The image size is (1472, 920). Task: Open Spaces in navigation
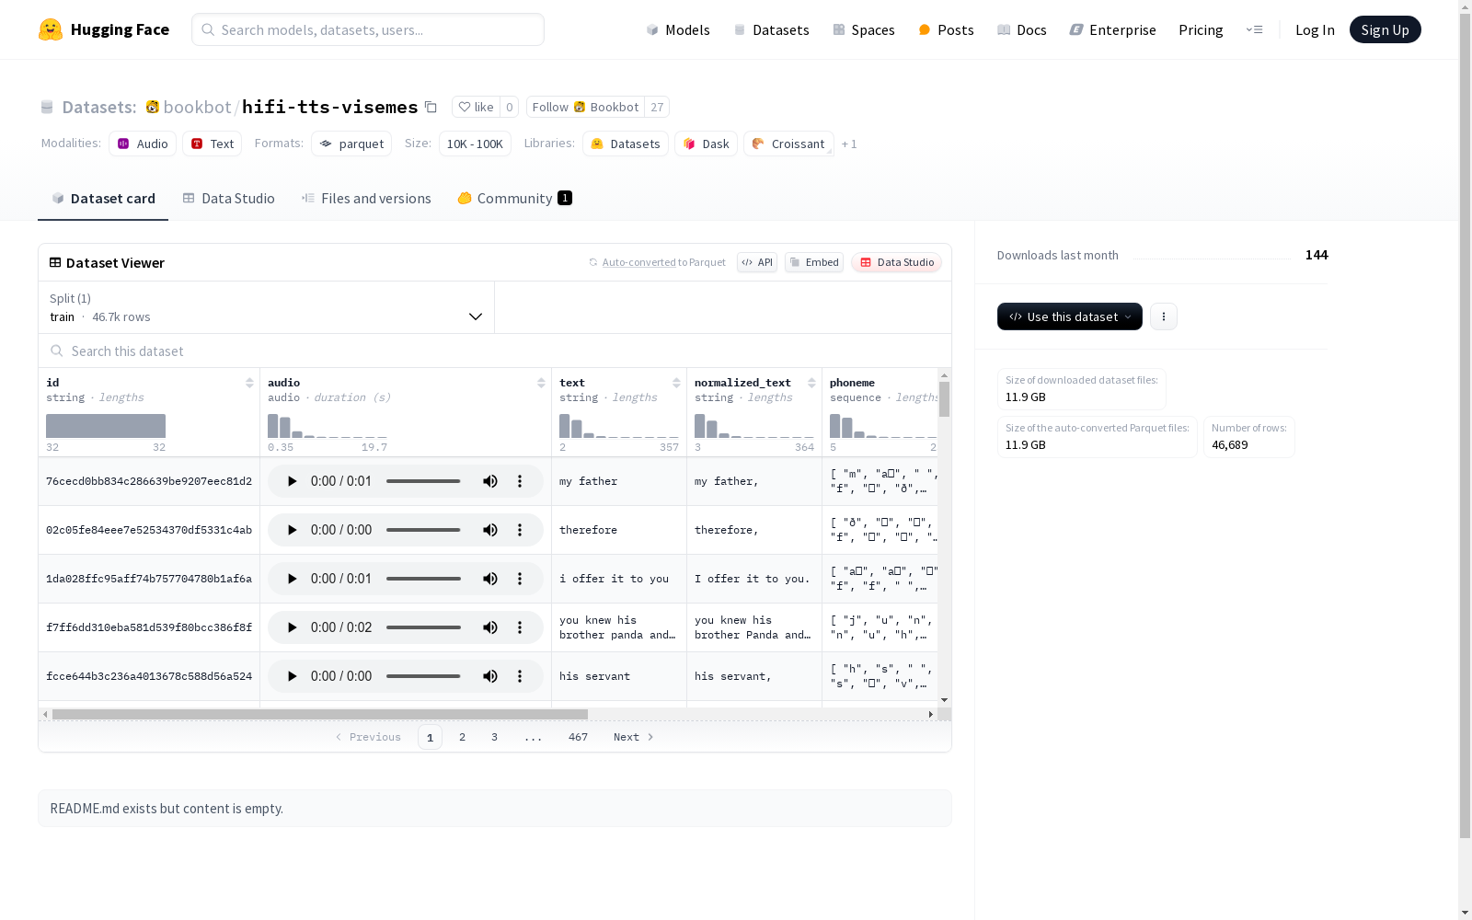864,29
